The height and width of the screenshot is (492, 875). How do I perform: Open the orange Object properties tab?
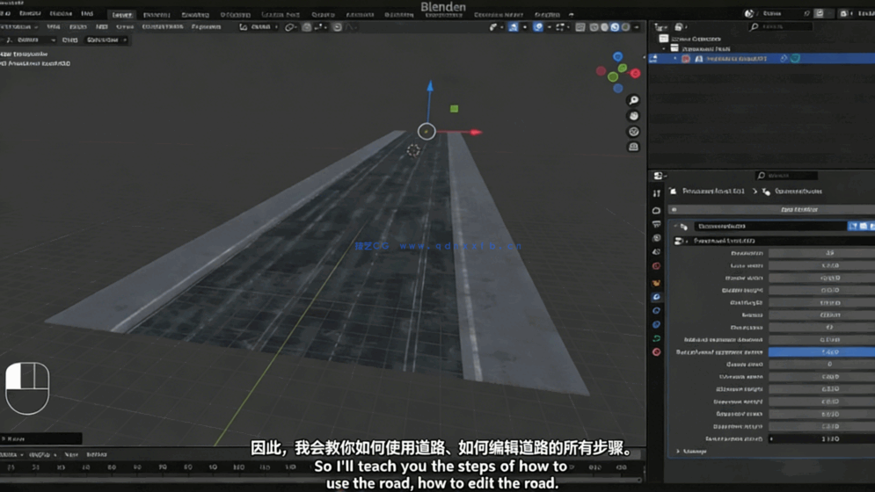657,283
